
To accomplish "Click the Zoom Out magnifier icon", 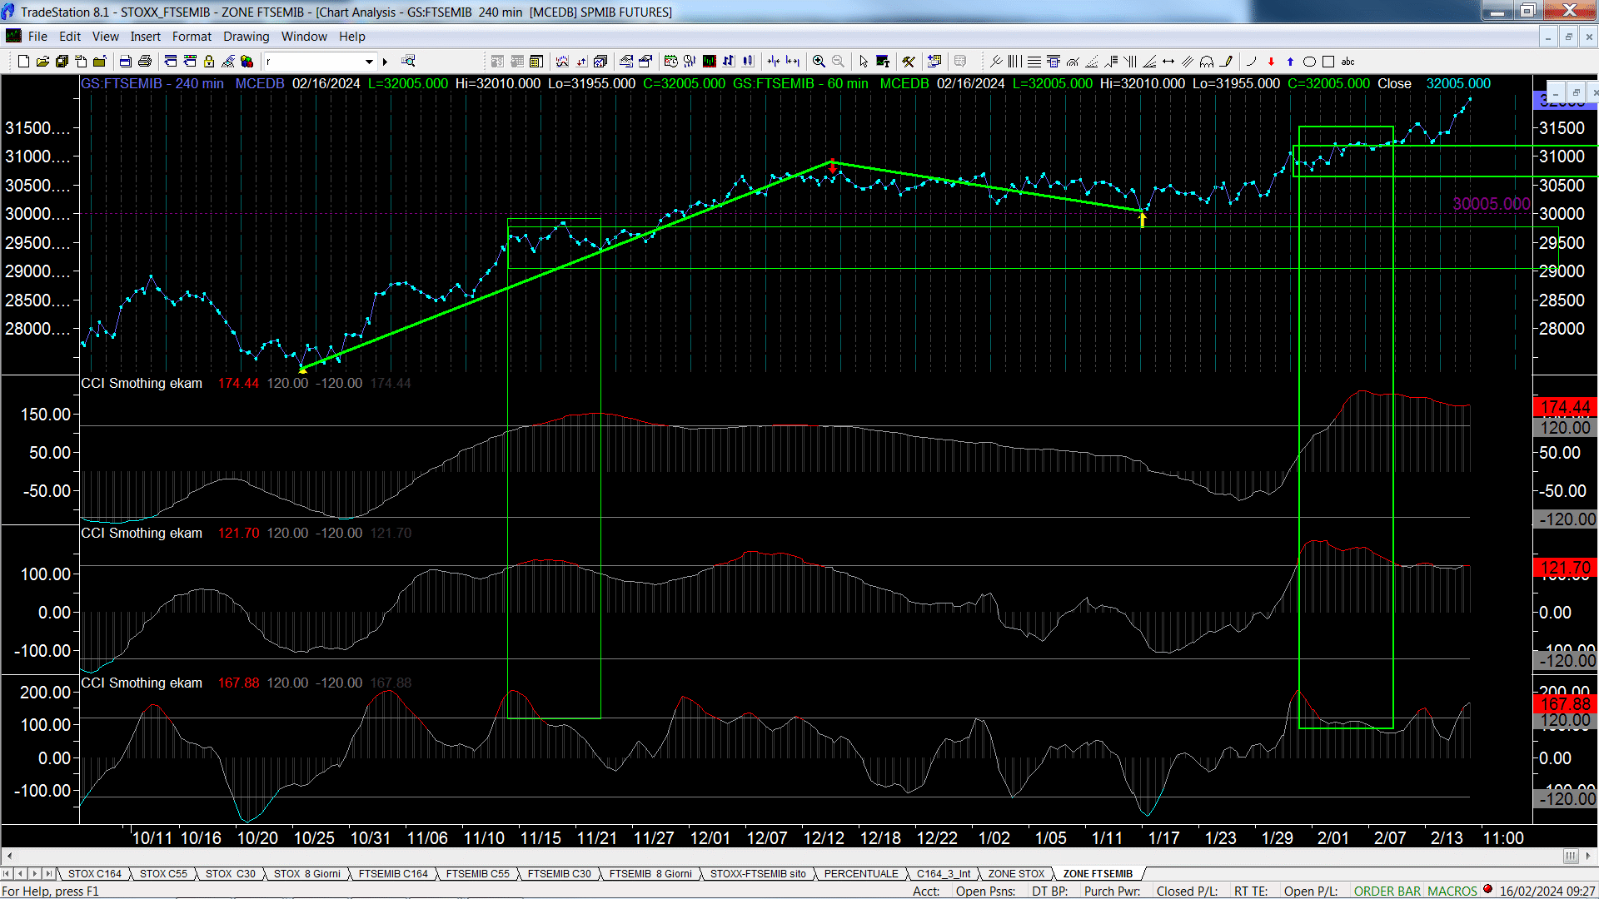I will [838, 61].
